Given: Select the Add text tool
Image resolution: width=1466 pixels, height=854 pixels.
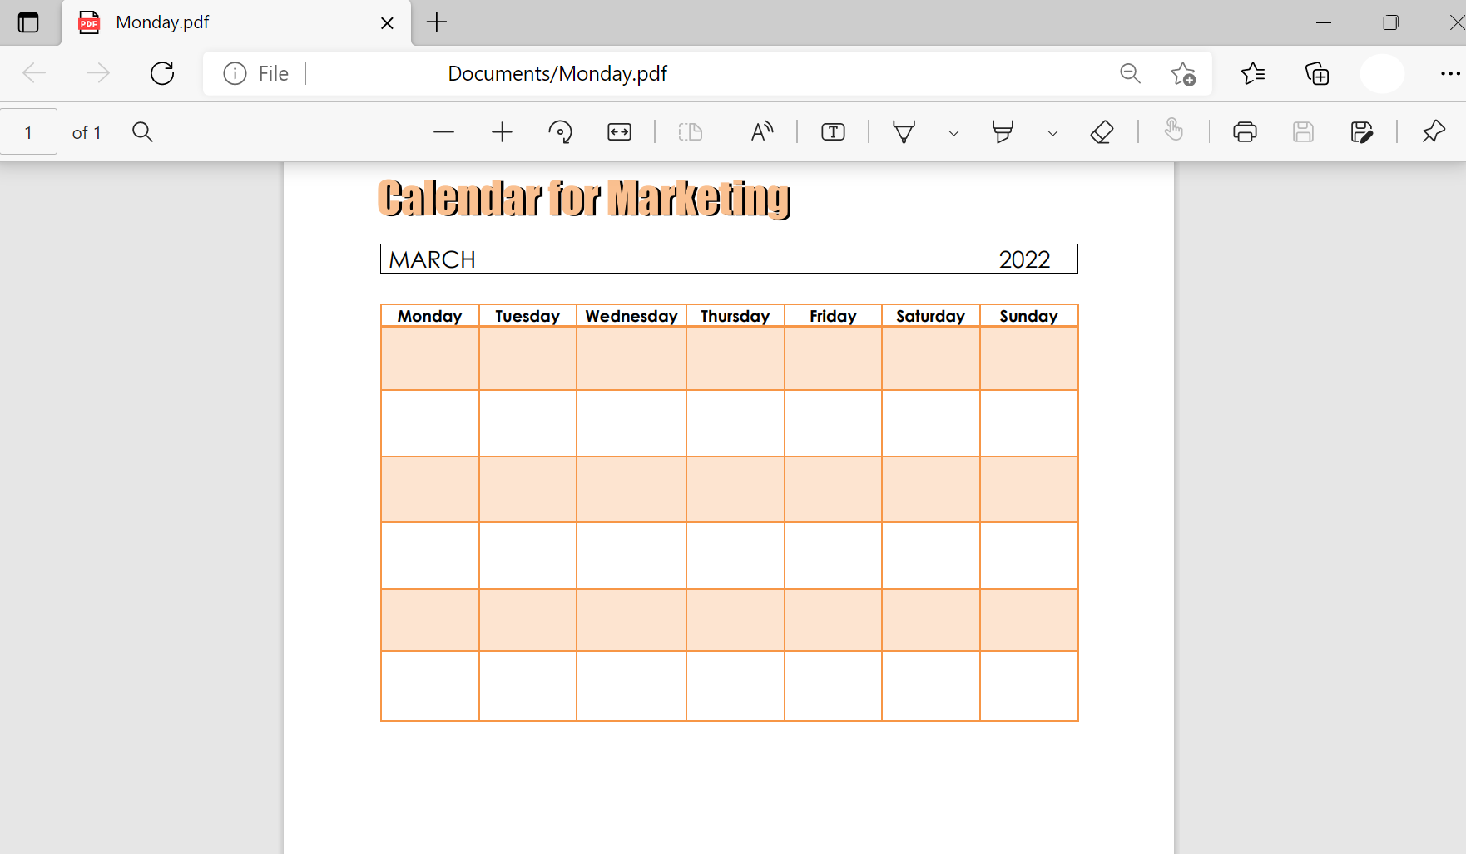Looking at the screenshot, I should click(832, 131).
